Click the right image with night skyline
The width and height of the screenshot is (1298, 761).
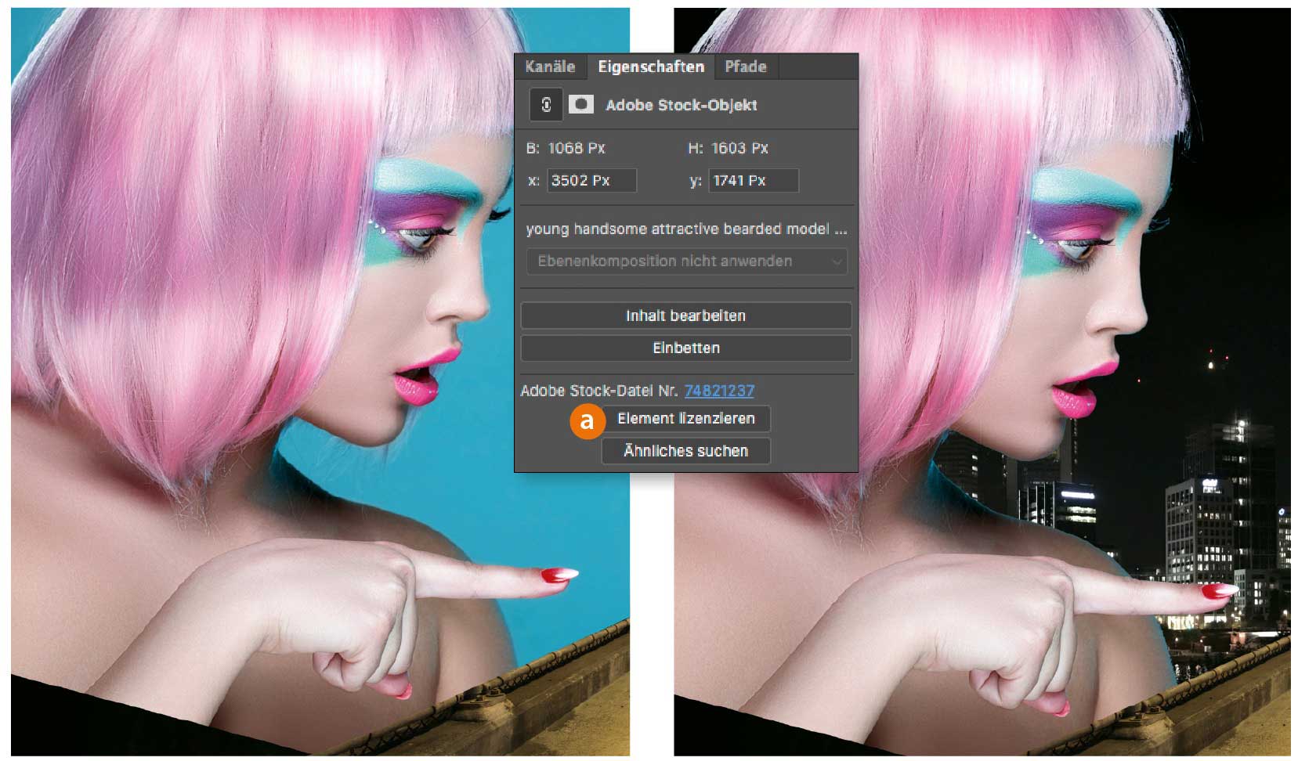[x=982, y=381]
